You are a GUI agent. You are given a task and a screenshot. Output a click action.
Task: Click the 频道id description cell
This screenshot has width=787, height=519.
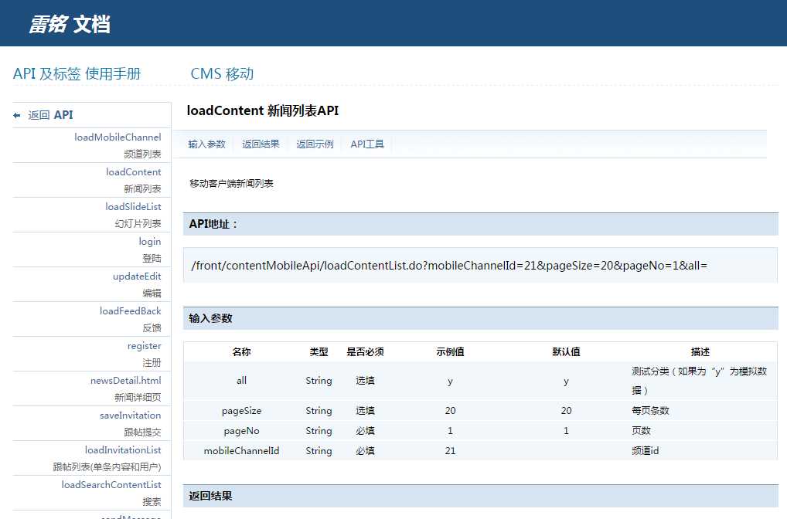[x=646, y=451]
